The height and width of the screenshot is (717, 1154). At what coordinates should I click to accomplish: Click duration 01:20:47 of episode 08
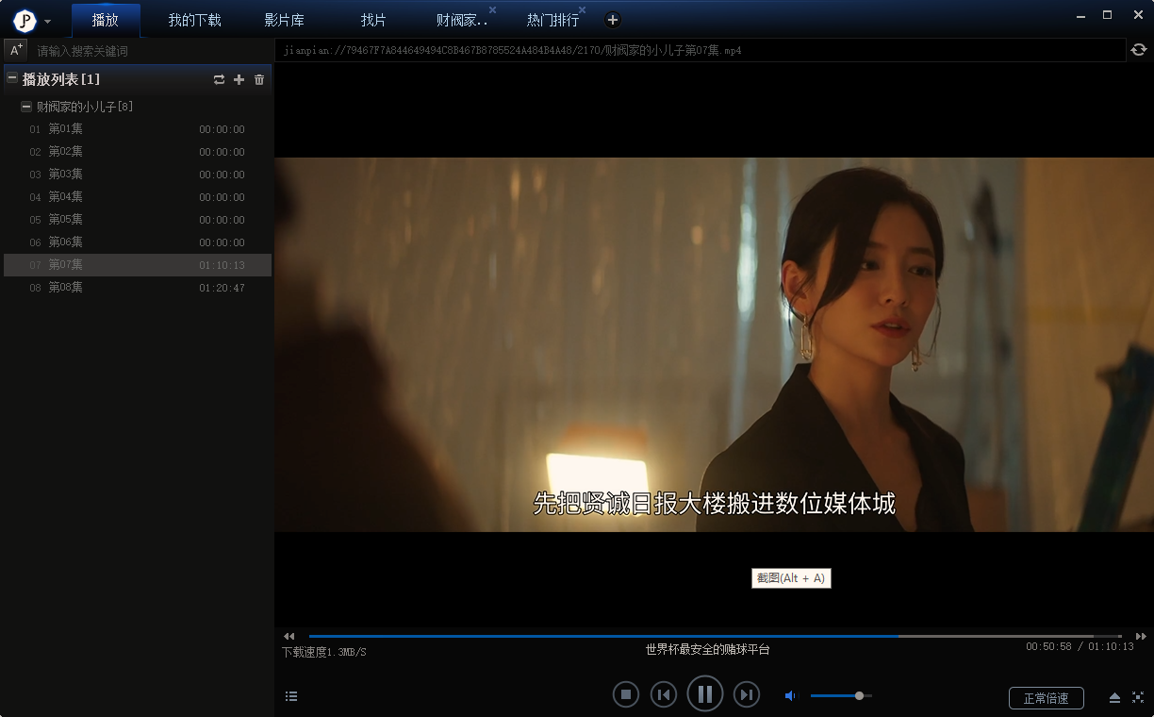coord(222,288)
